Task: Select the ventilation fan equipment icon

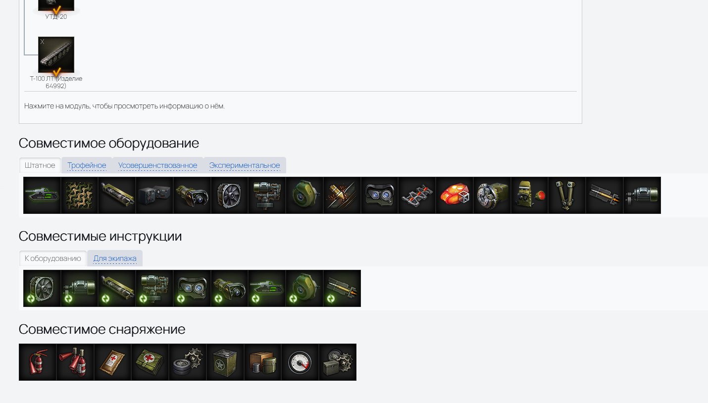Action: click(x=230, y=196)
